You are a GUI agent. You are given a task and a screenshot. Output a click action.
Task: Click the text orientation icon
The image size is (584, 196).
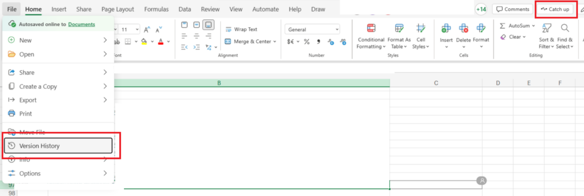point(208,47)
